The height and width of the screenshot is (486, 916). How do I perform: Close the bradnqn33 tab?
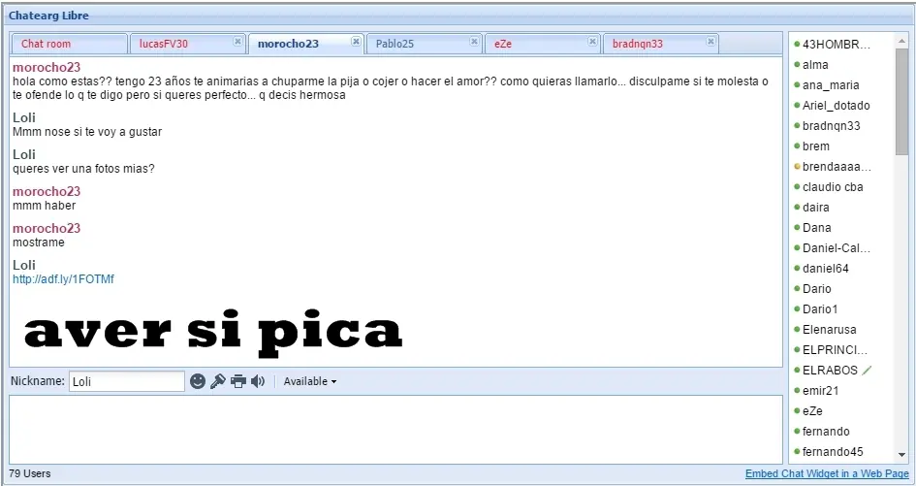coord(711,41)
